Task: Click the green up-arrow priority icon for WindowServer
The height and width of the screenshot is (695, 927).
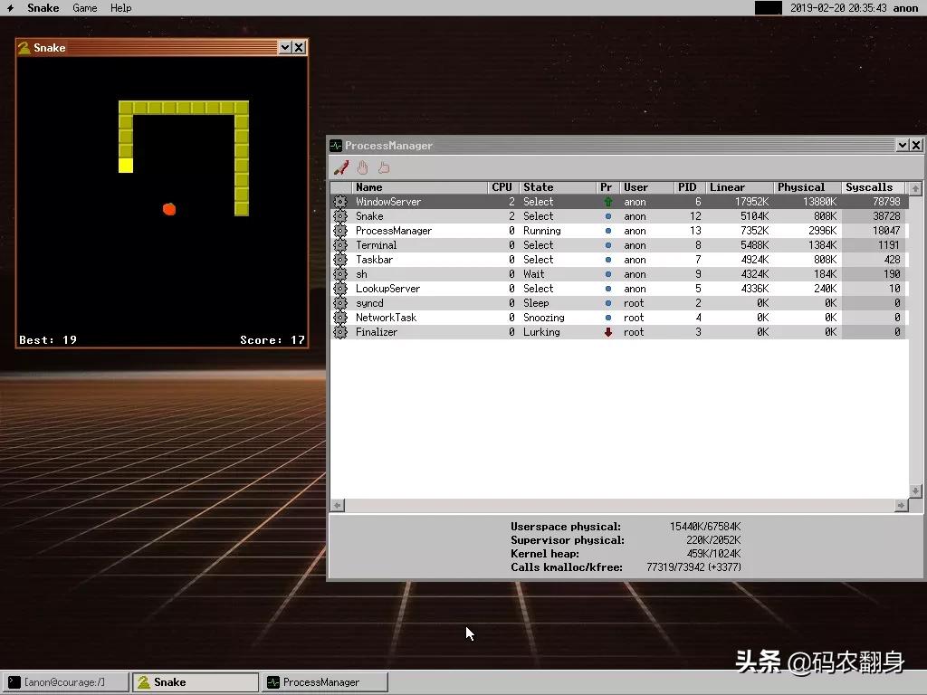Action: click(x=607, y=202)
